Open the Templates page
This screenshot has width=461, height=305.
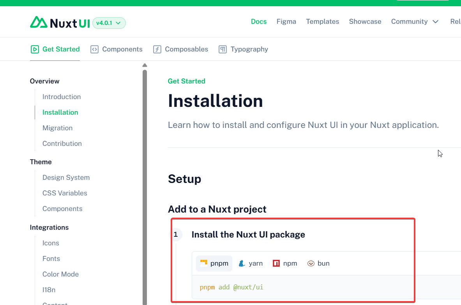(322, 21)
